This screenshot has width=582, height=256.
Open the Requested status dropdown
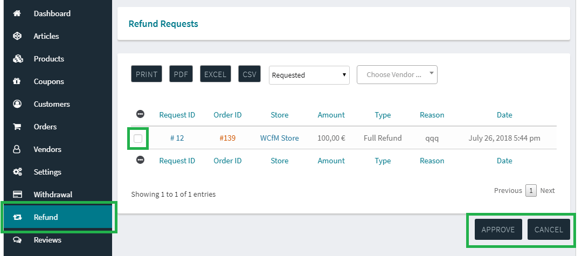point(309,75)
